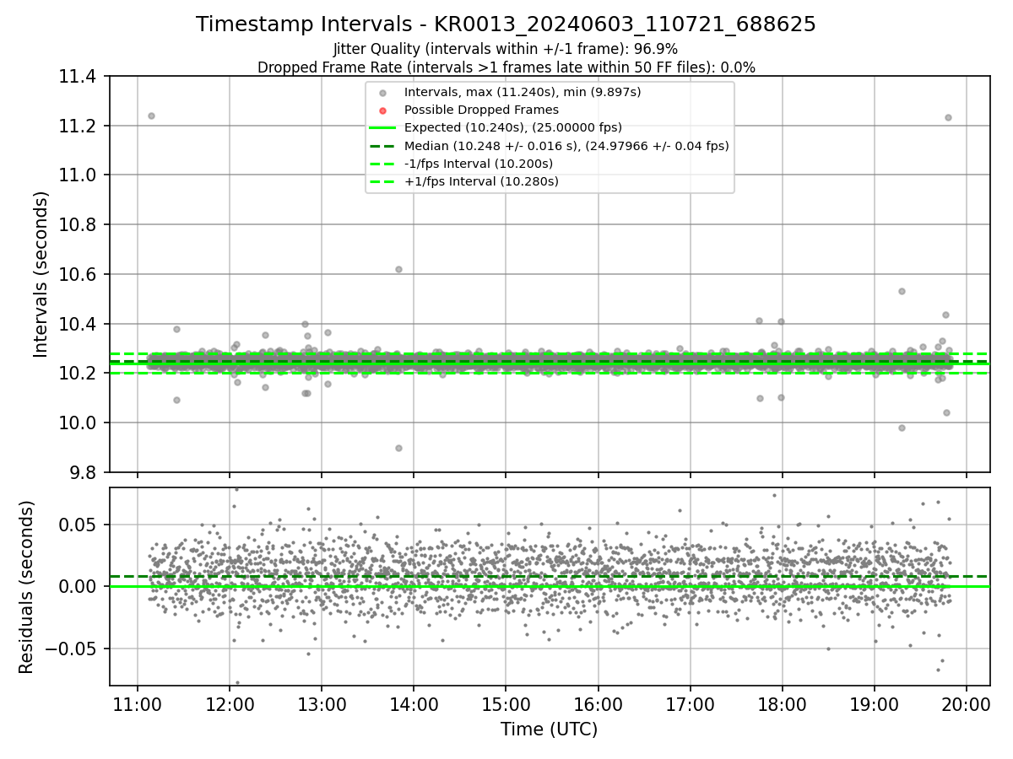Screen dimensions: 1013x759
Task: Click the 14:00 time tick label
Action: point(414,704)
